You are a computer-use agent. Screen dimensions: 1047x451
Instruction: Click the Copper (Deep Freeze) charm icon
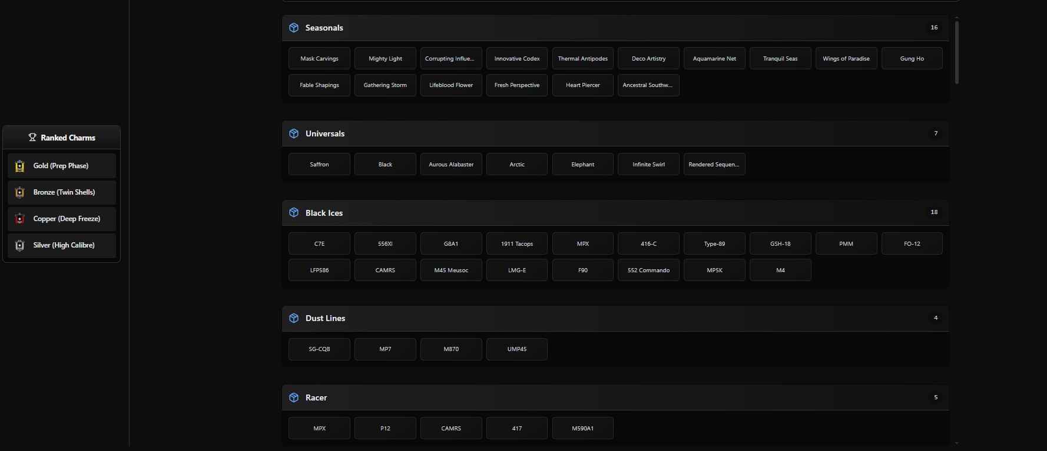[20, 219]
